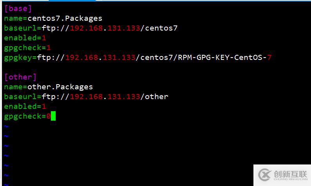The height and width of the screenshot is (186, 311).
Task: Click the 192.168.131.133 address in base baseurl
Action: click(105, 28)
